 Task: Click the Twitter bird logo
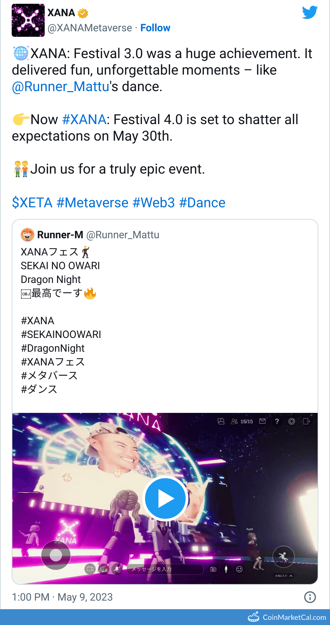[310, 13]
